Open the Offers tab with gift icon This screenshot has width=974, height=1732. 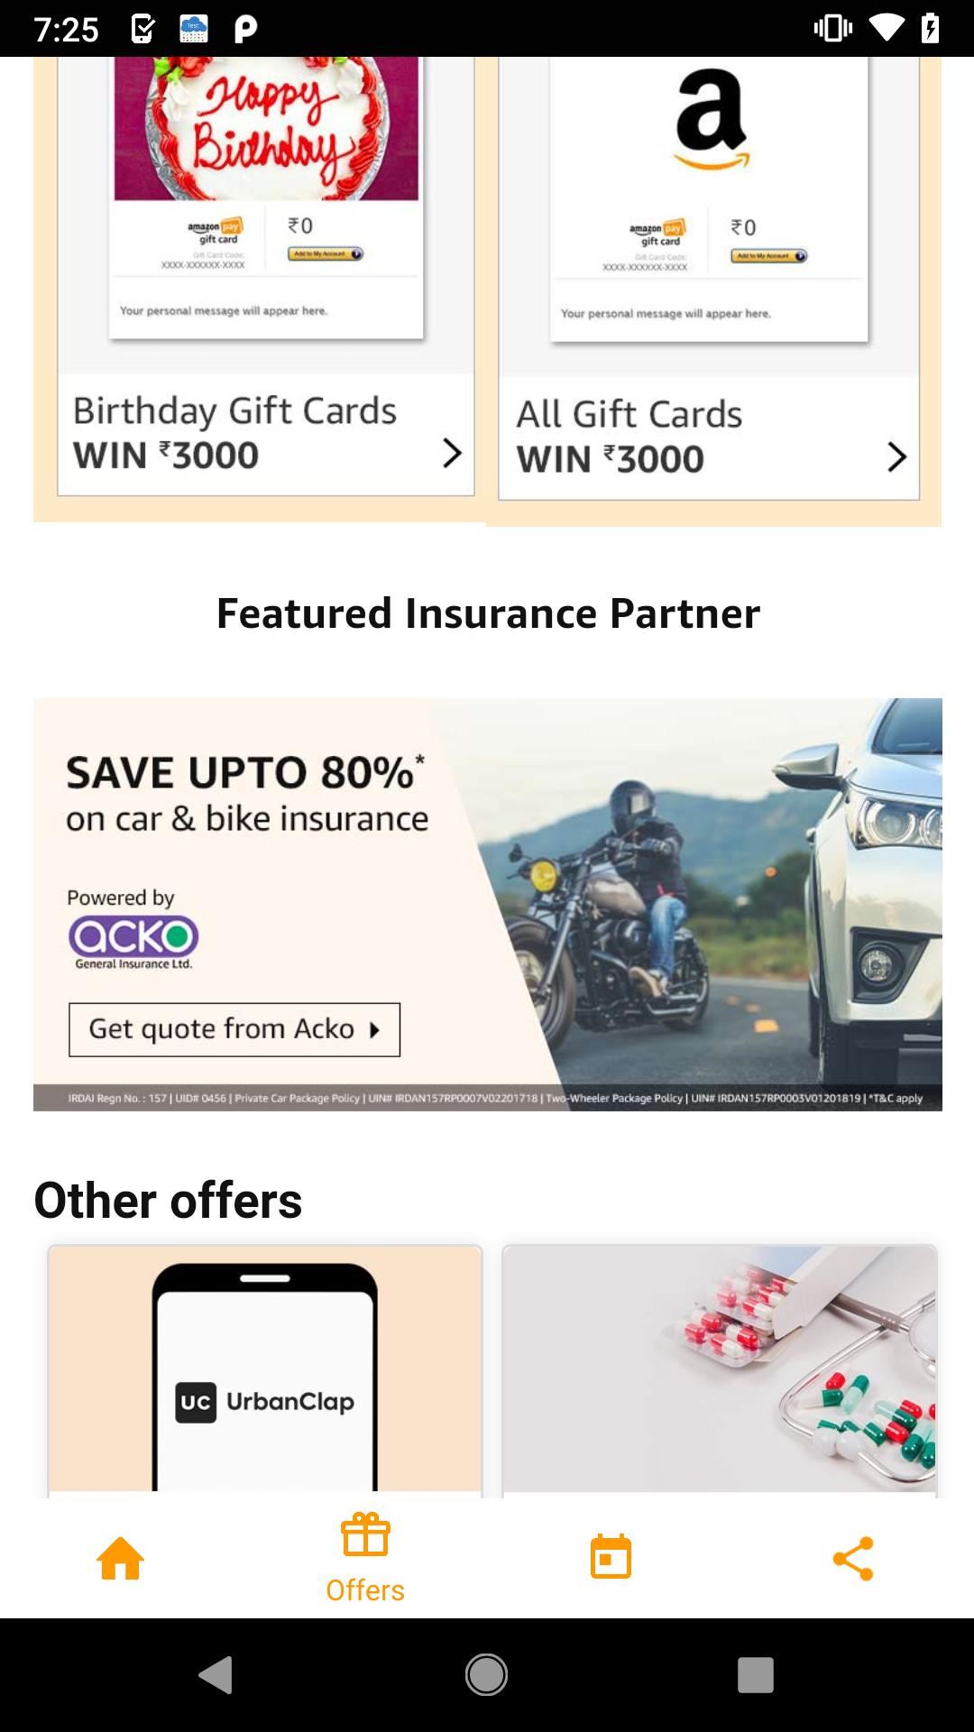pos(365,1558)
